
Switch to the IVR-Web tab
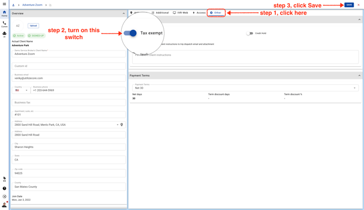coord(180,13)
